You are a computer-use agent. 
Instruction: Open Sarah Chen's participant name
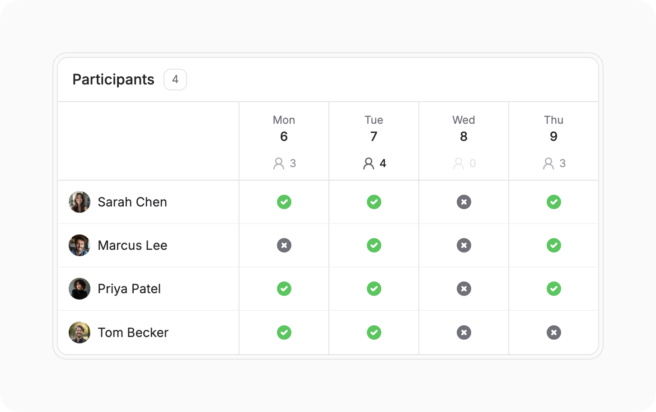(x=132, y=202)
